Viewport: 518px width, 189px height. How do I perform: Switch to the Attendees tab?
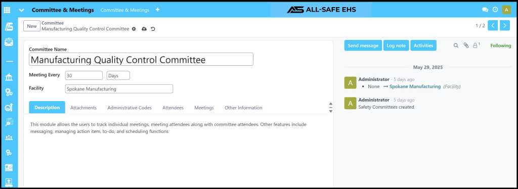[173, 108]
